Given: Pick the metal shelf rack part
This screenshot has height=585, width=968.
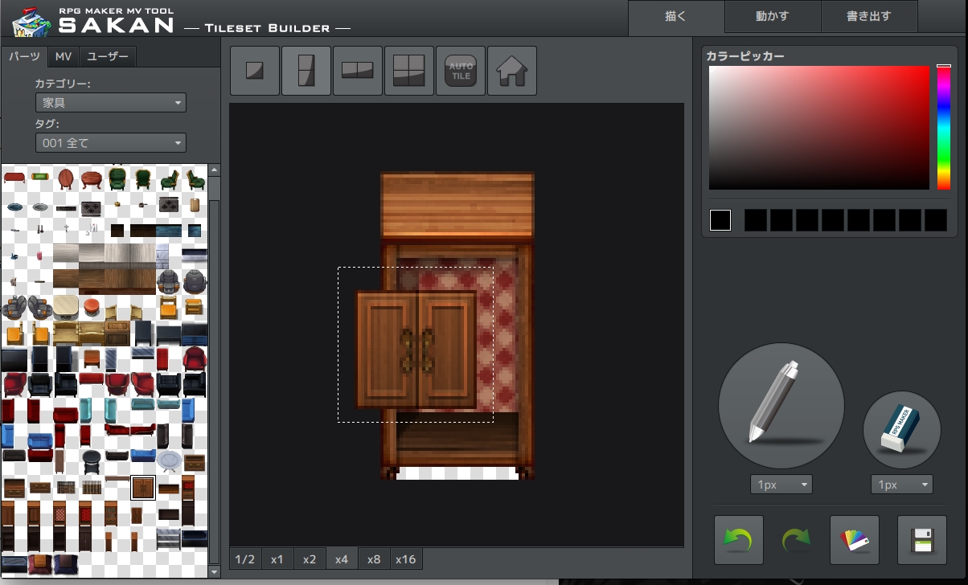Looking at the screenshot, I should (x=168, y=539).
